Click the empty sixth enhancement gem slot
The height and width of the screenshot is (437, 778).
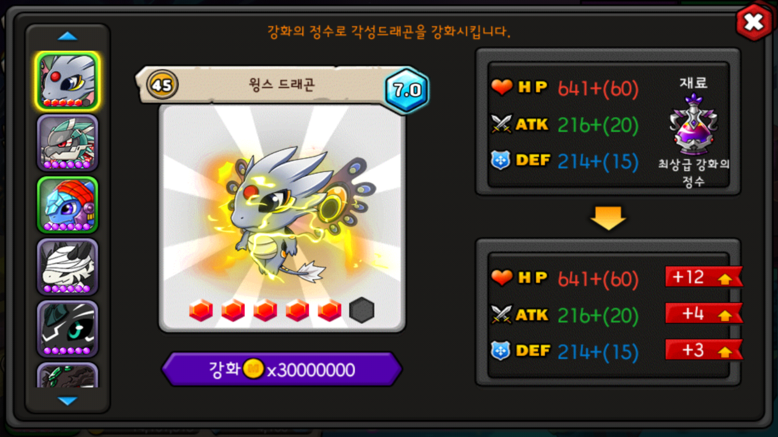pos(361,310)
